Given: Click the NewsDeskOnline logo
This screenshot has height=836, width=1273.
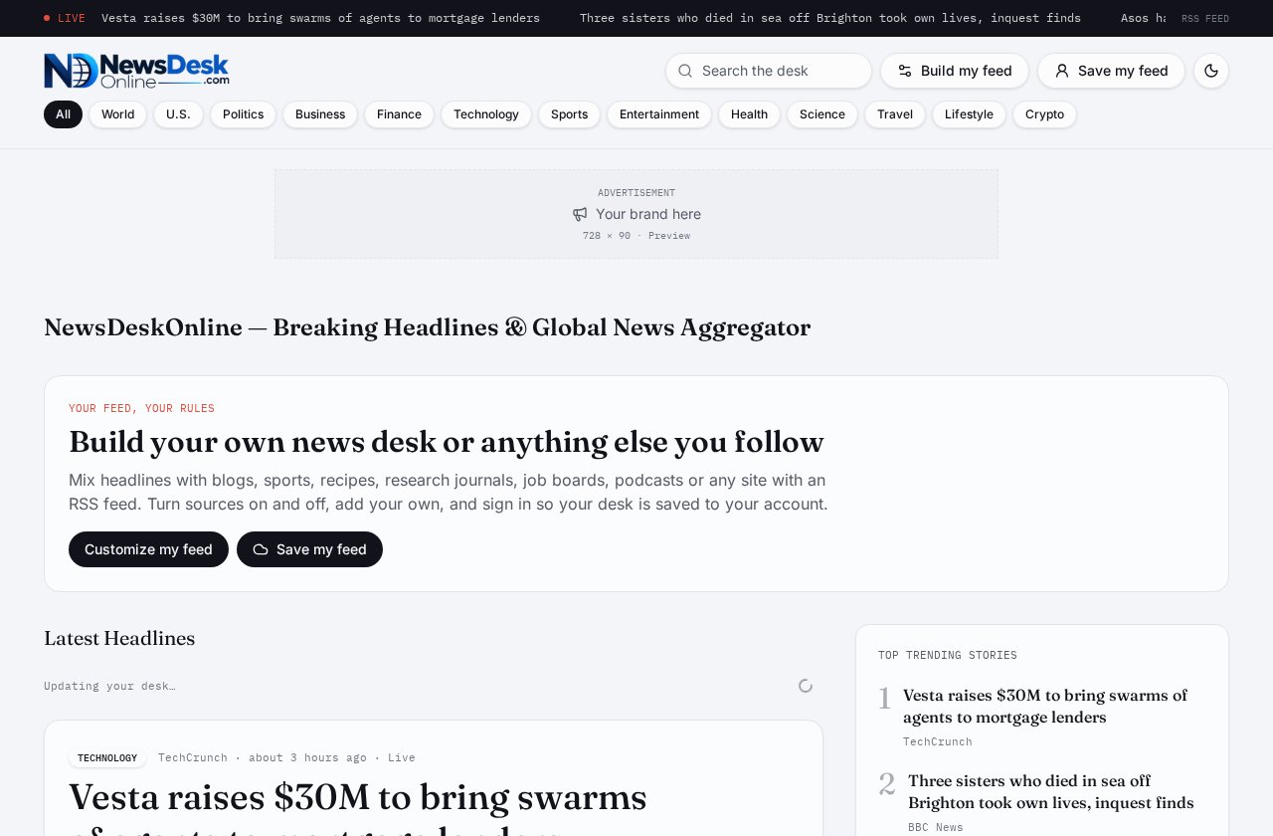Looking at the screenshot, I should pos(136,71).
